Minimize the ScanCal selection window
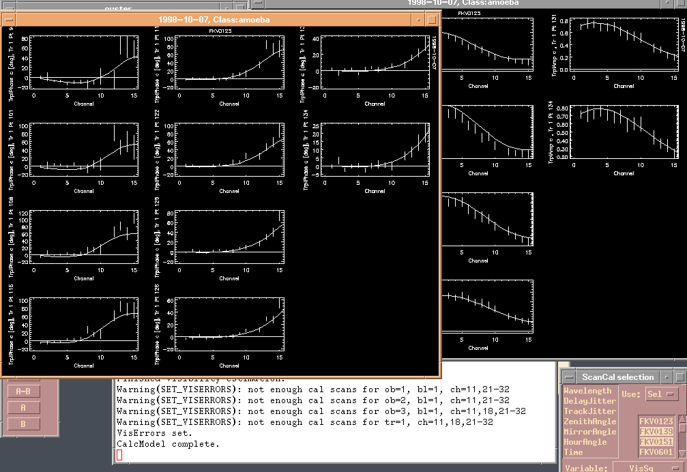 (667, 377)
